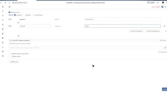Click the "Шаг №1. Отправить сообщение" header
The height and width of the screenshot is (94, 167).
tap(21, 40)
